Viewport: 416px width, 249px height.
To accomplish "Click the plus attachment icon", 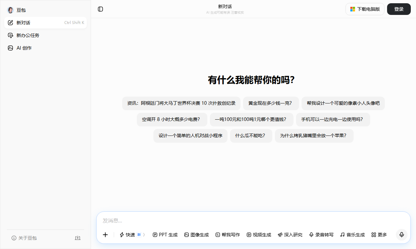I will [x=105, y=235].
